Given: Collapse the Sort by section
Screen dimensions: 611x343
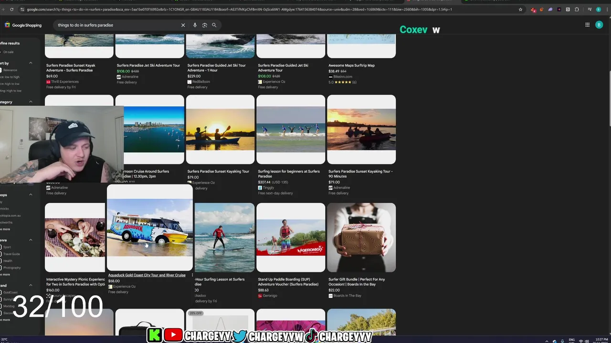Looking at the screenshot, I should [x=31, y=63].
